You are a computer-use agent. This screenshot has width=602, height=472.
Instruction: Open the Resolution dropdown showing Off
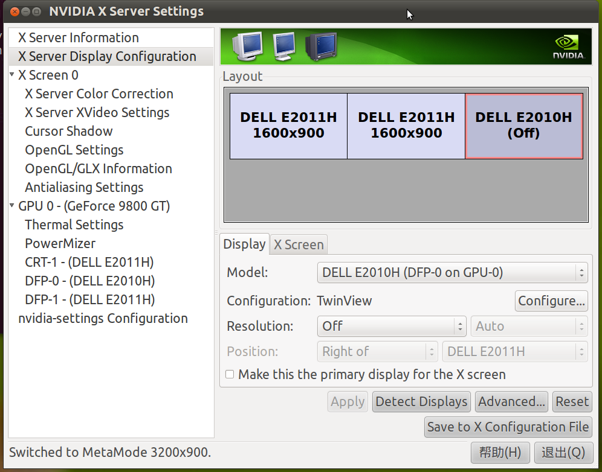click(392, 327)
